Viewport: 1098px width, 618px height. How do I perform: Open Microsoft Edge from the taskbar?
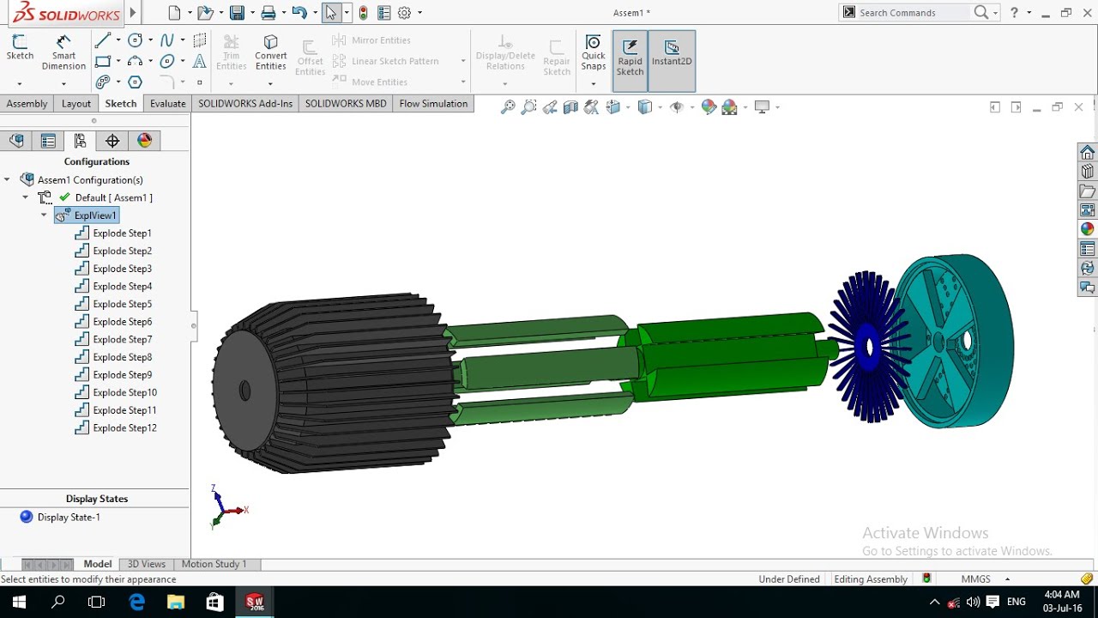tap(137, 602)
